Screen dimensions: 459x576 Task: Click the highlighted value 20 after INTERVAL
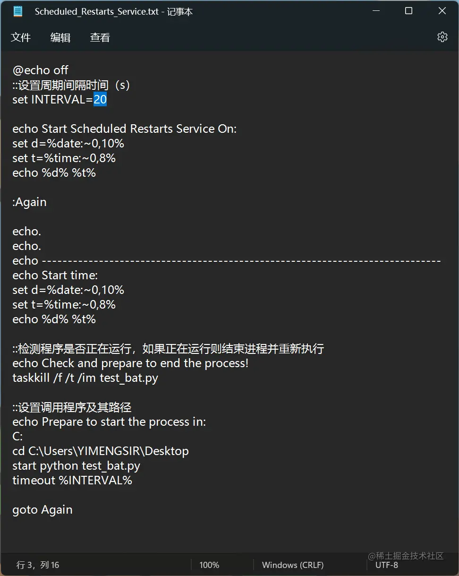(100, 99)
